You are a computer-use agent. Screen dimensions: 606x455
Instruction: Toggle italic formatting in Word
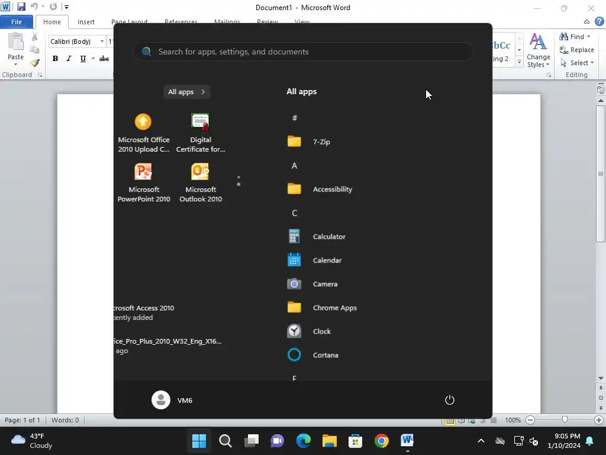point(69,59)
